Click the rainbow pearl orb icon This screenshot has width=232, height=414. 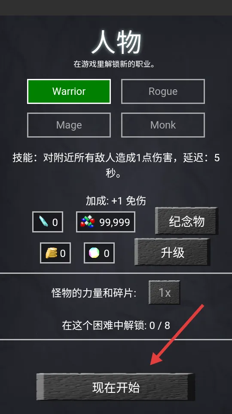click(94, 253)
